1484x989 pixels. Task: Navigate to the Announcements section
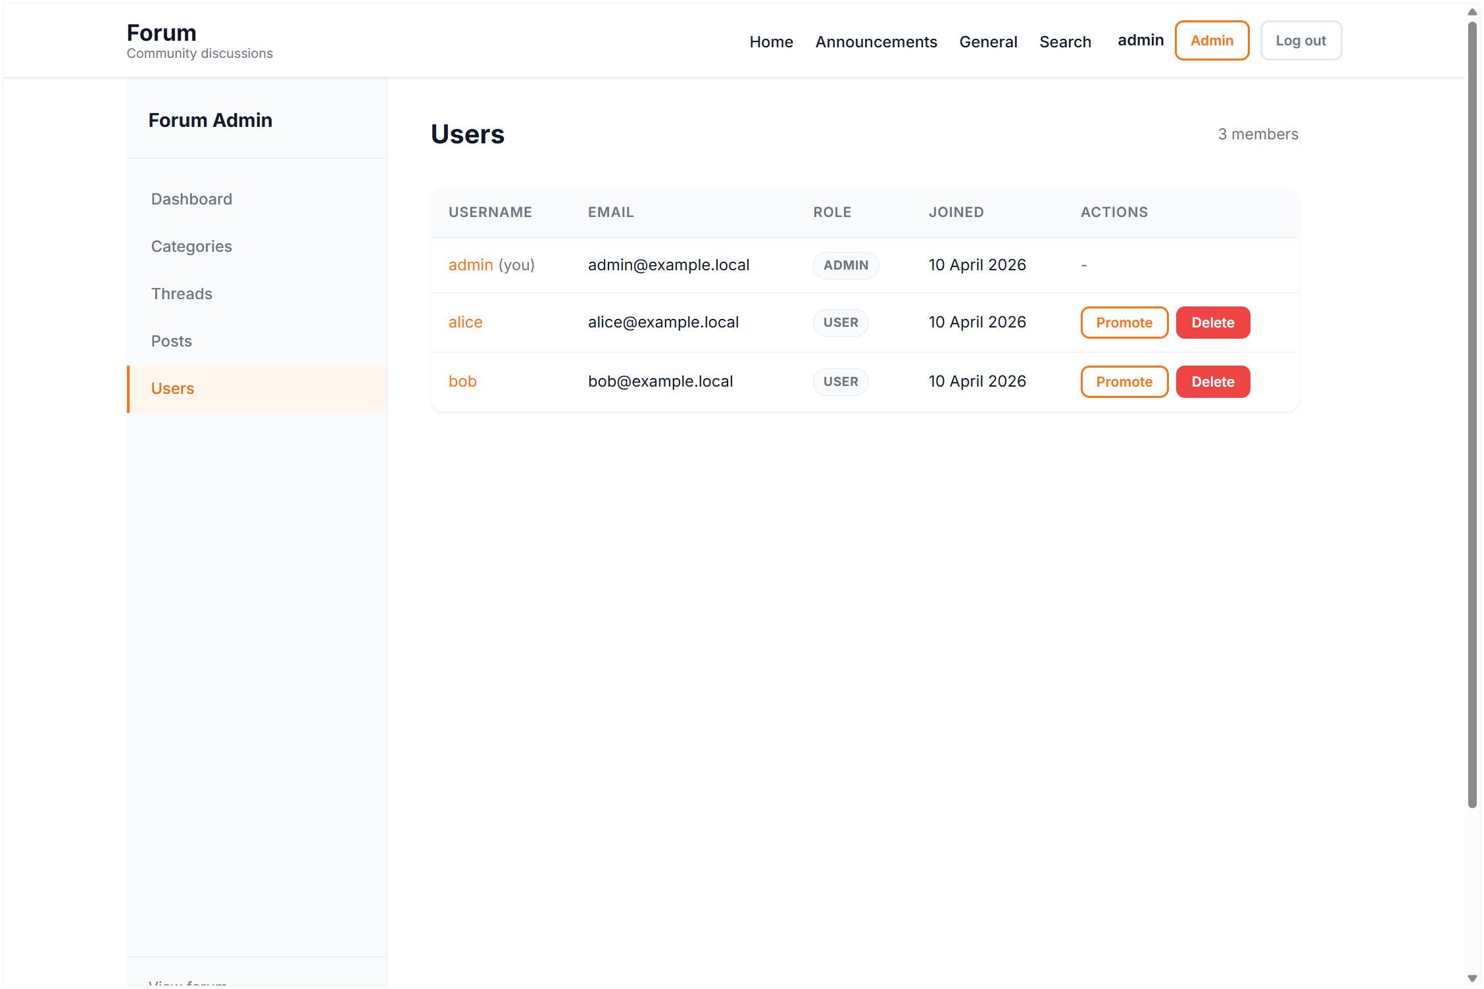[x=876, y=41]
